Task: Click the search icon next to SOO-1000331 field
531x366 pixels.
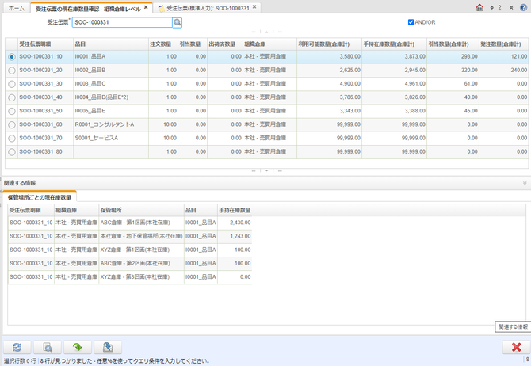Action: point(177,22)
